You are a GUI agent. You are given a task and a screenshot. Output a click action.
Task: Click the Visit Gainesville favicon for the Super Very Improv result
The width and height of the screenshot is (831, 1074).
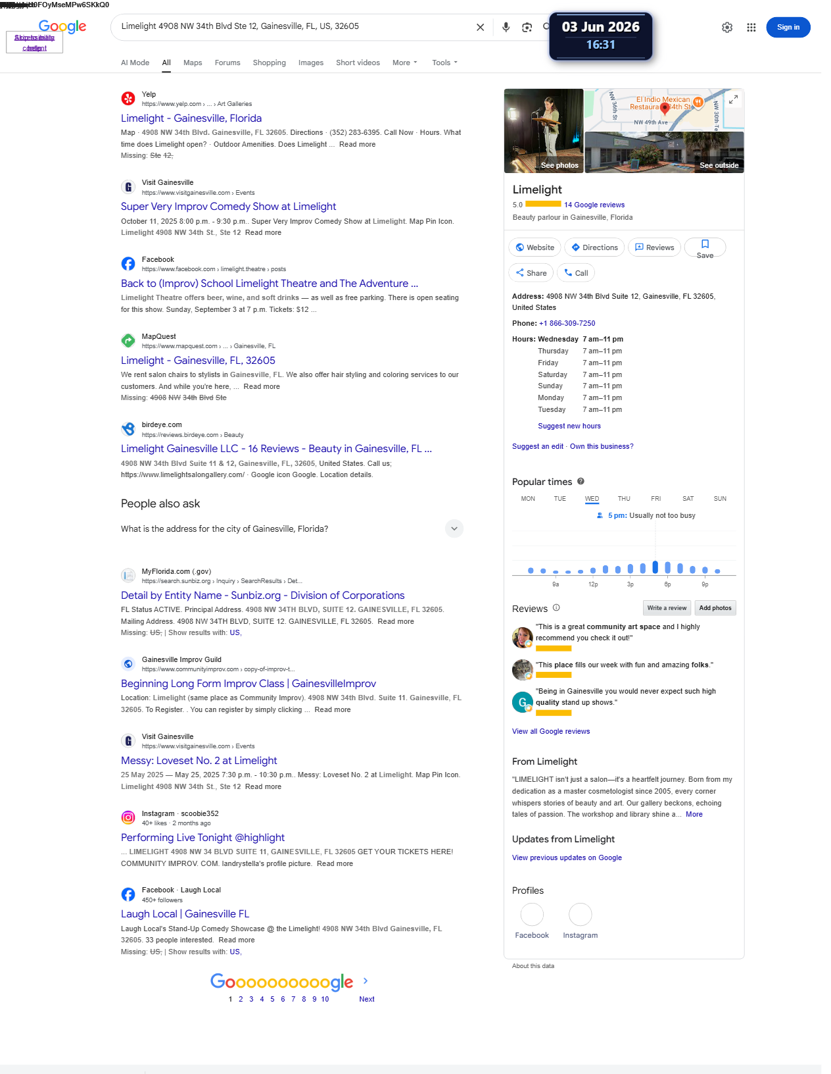coord(128,187)
